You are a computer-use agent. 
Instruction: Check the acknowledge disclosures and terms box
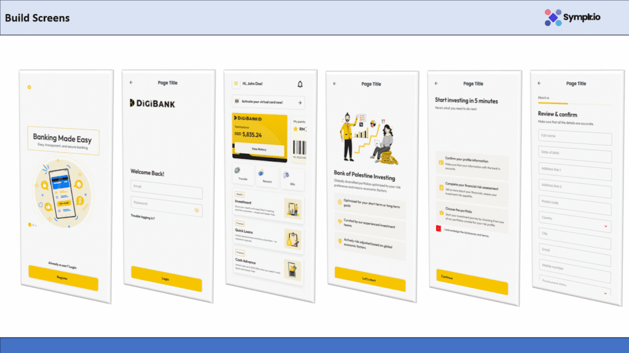coord(439,229)
